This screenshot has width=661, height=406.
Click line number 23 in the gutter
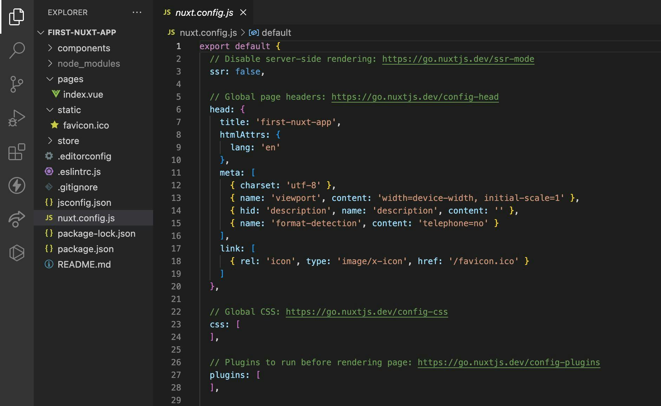(x=176, y=325)
